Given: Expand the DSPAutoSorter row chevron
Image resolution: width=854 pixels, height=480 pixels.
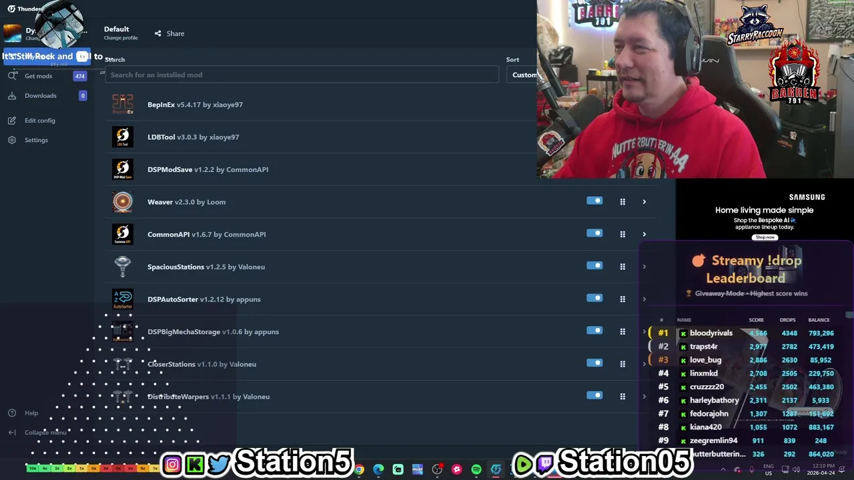Looking at the screenshot, I should pos(644,299).
